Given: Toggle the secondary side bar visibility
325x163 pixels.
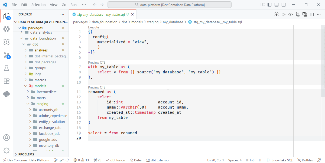Looking at the screenshot, I should (x=284, y=5).
